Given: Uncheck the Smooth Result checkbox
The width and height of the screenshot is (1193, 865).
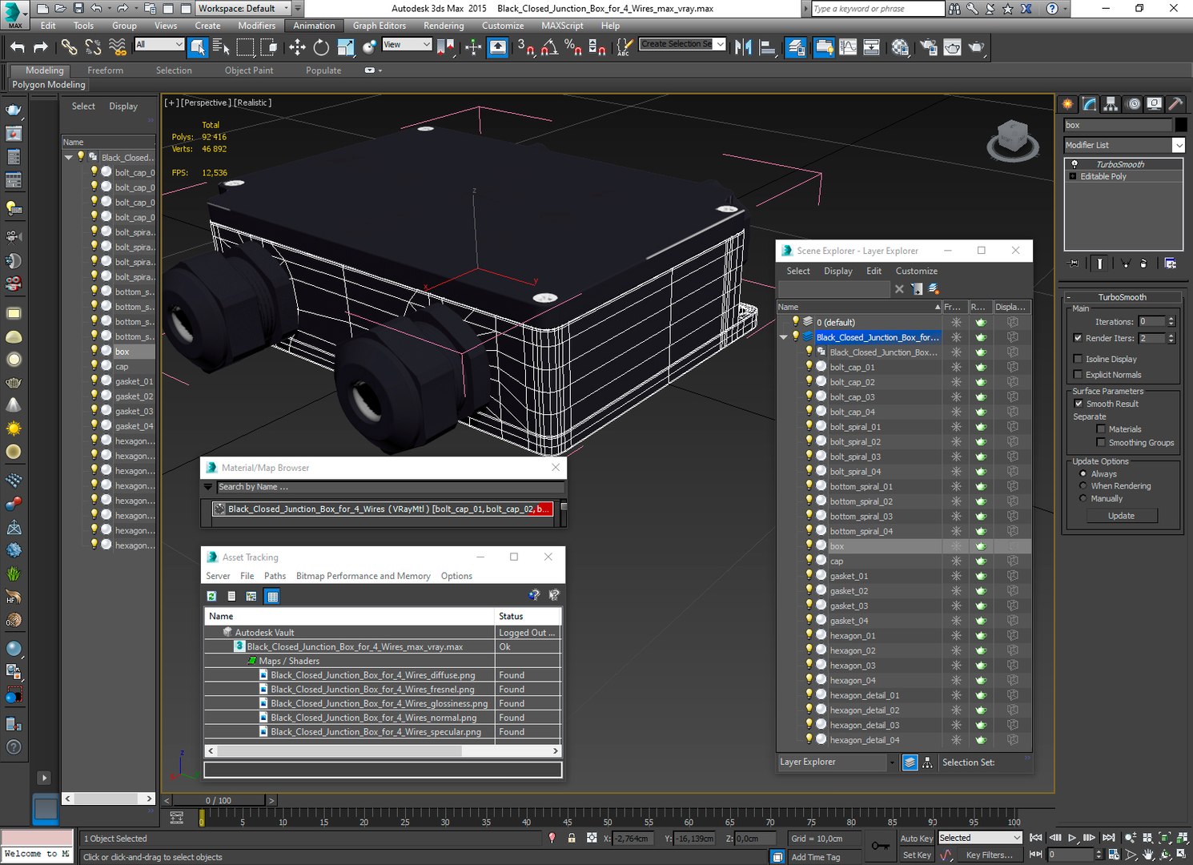Looking at the screenshot, I should click(1078, 404).
